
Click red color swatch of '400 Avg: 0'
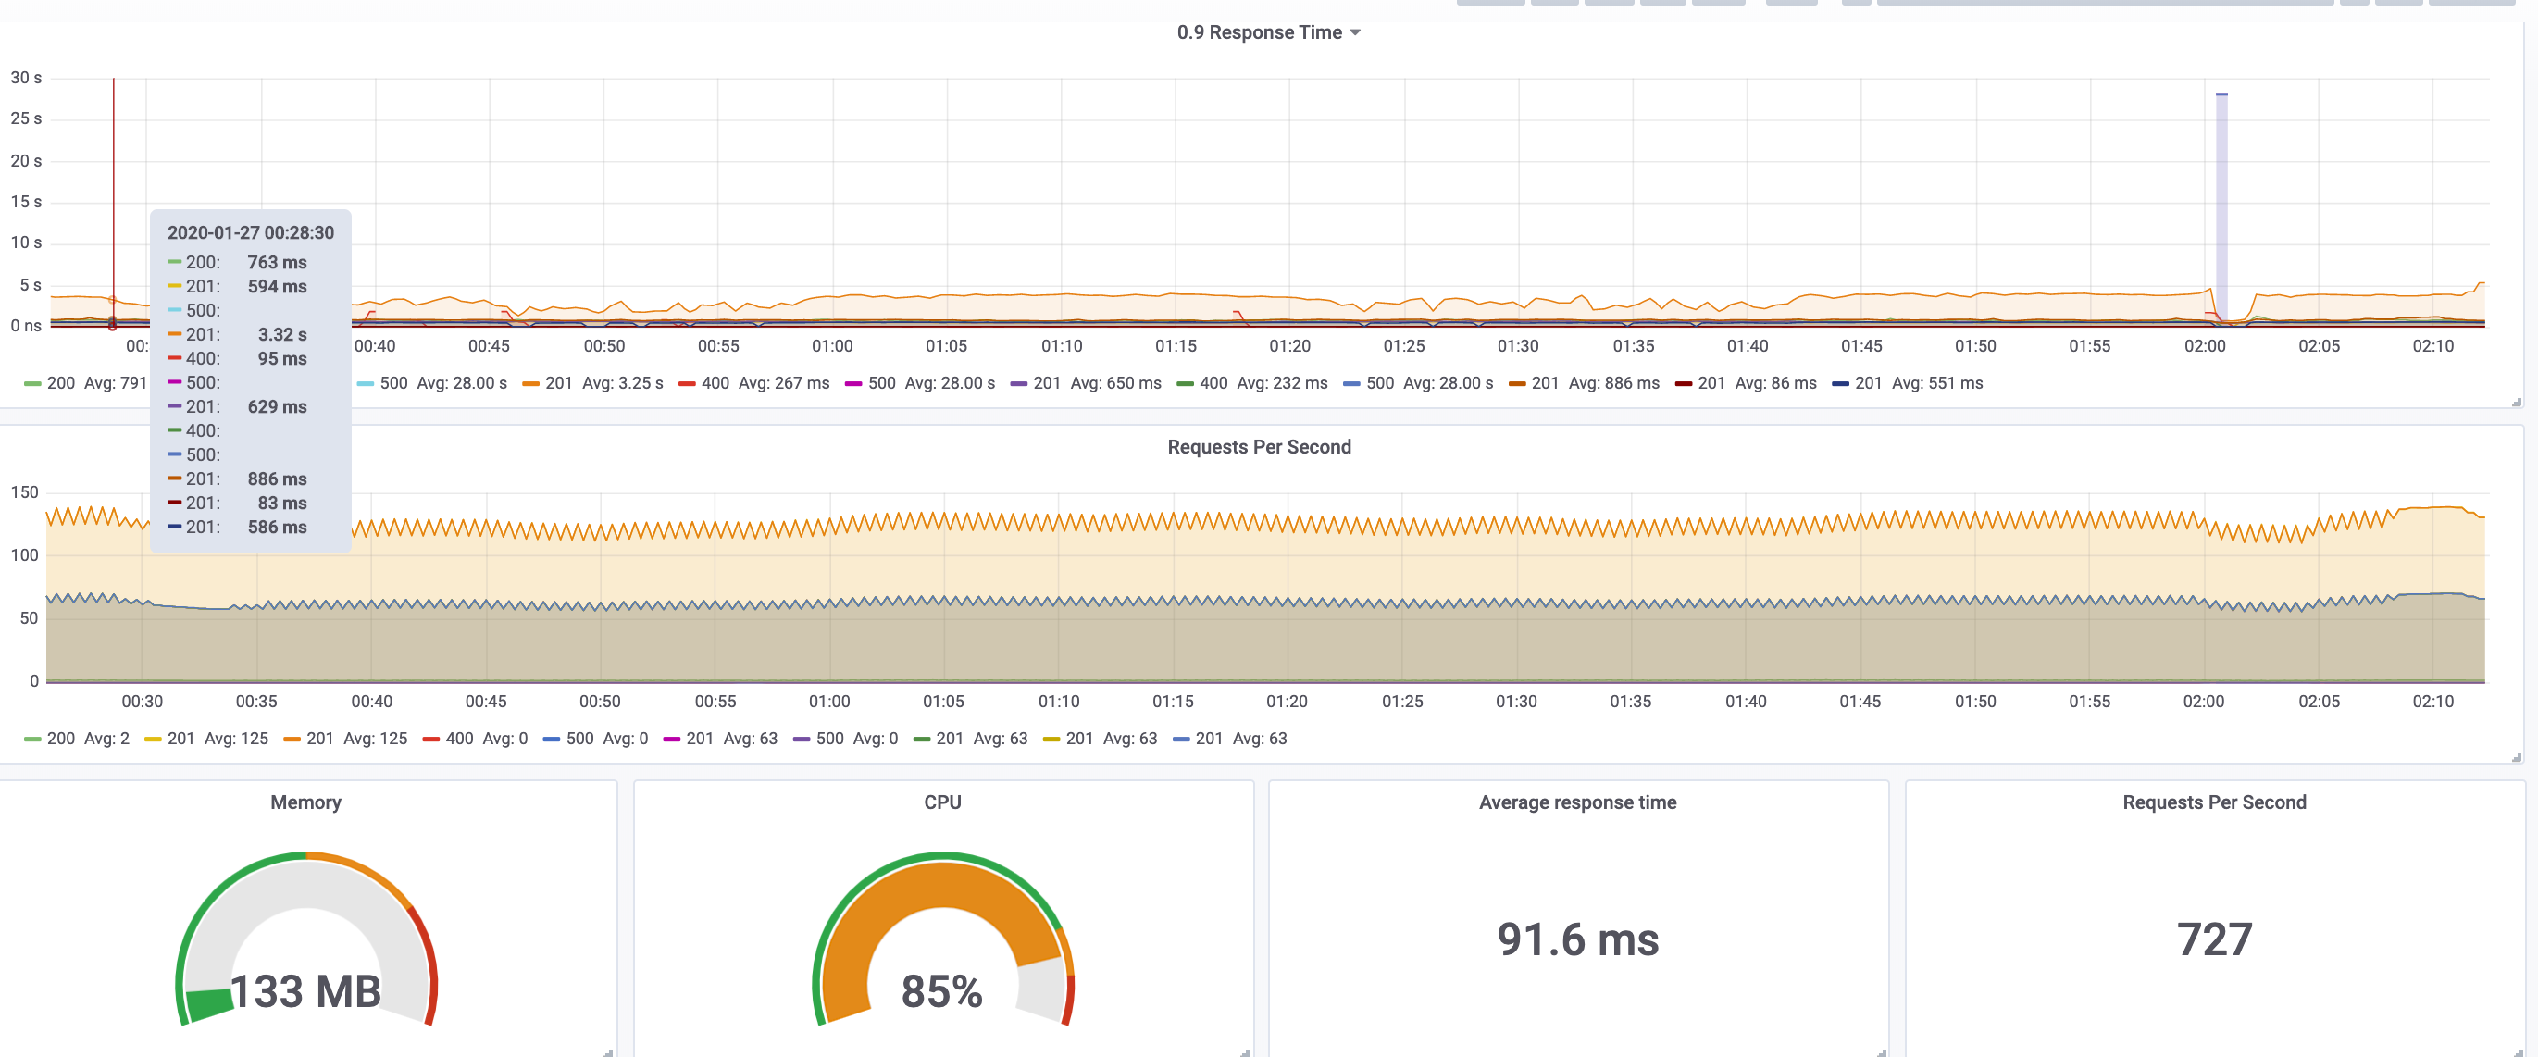click(430, 739)
